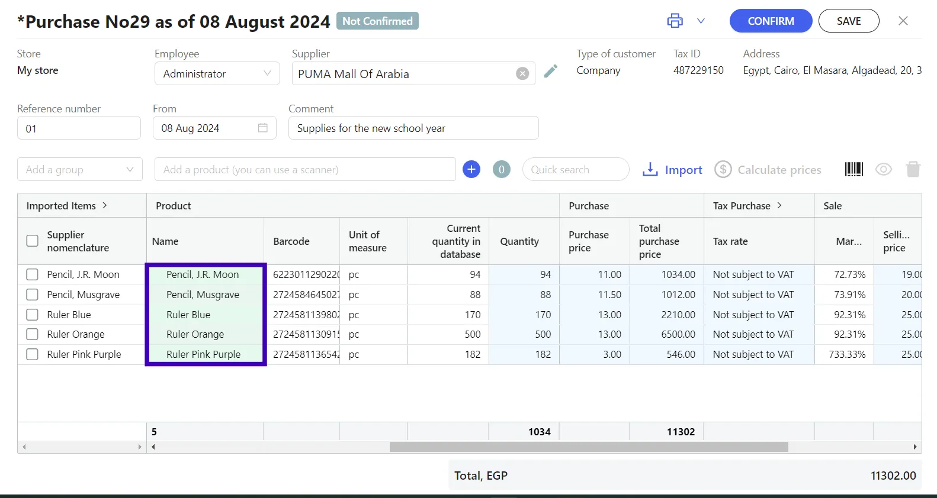The height and width of the screenshot is (498, 937).
Task: Click the Unit of measure column header
Action: point(374,241)
